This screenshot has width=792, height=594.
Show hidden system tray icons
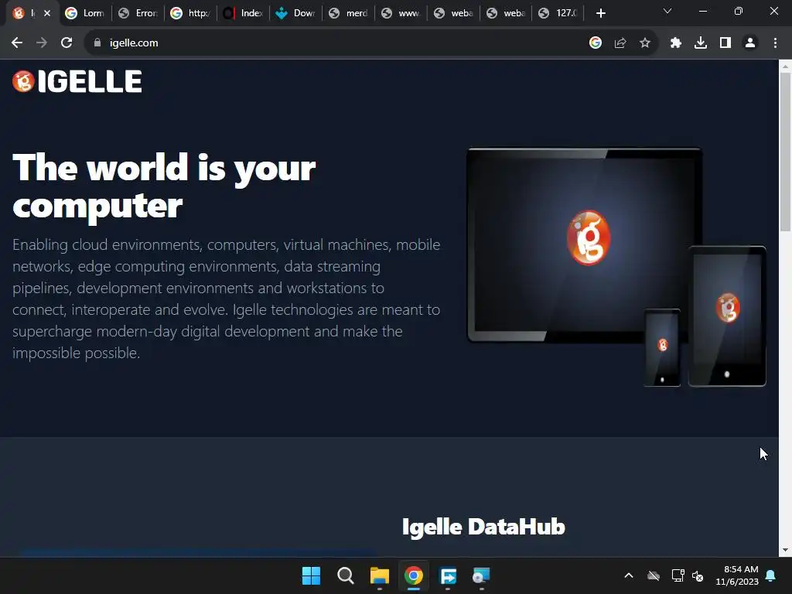[629, 575]
